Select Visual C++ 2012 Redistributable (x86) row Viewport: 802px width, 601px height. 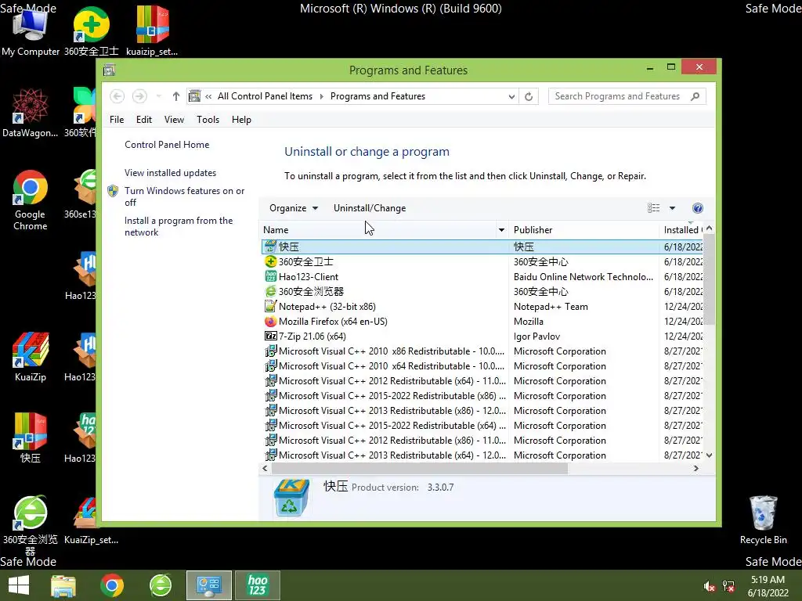(482, 440)
